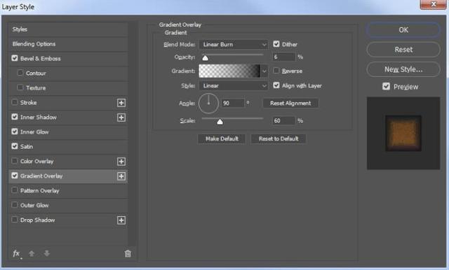This screenshot has height=270, width=449.
Task: Enable the Pattern Overlay checkbox
Action: [15, 190]
